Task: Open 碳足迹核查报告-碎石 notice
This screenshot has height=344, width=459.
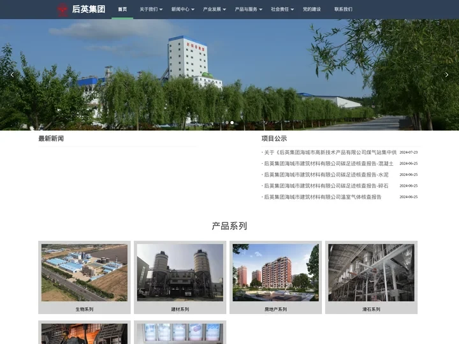Action: 326,186
